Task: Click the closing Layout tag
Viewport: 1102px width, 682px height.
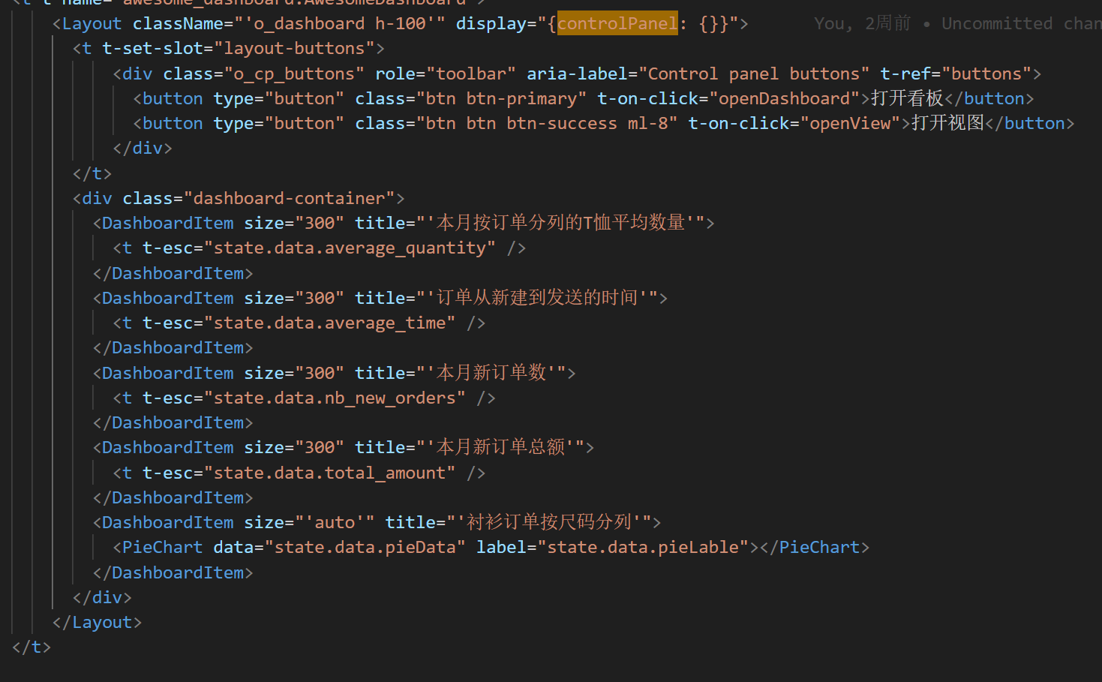Action: [97, 622]
